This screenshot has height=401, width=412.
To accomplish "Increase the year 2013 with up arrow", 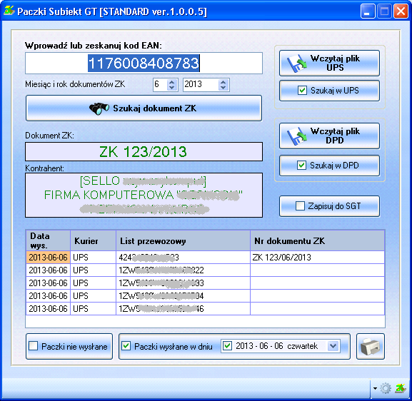I will 223,82.
